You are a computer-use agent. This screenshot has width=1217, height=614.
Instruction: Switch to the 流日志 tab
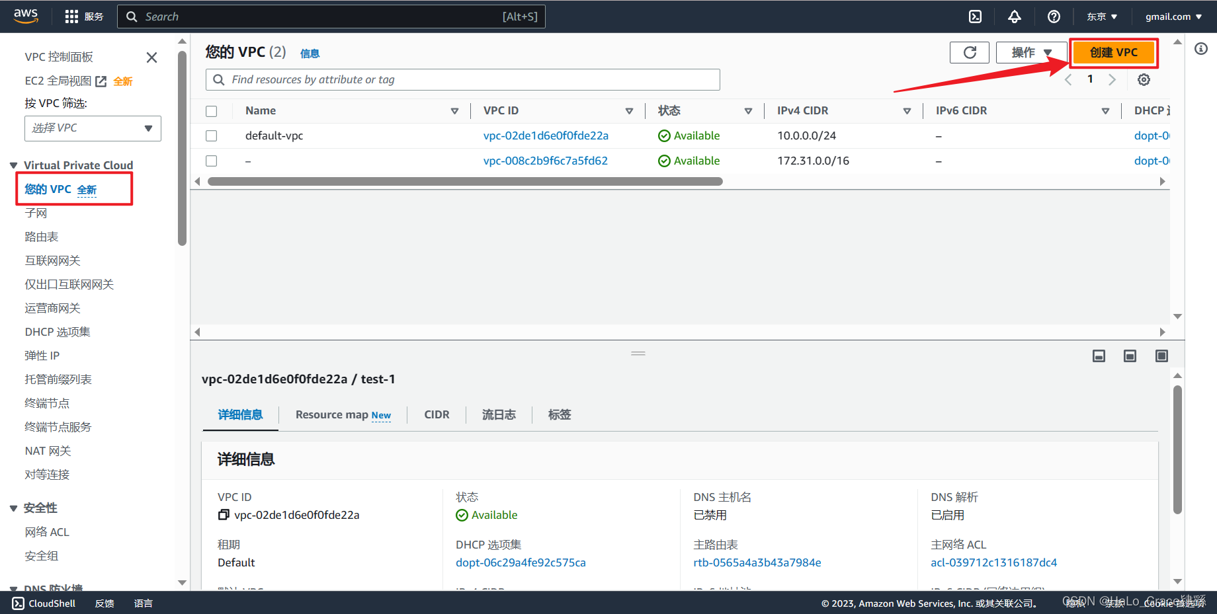click(x=499, y=414)
